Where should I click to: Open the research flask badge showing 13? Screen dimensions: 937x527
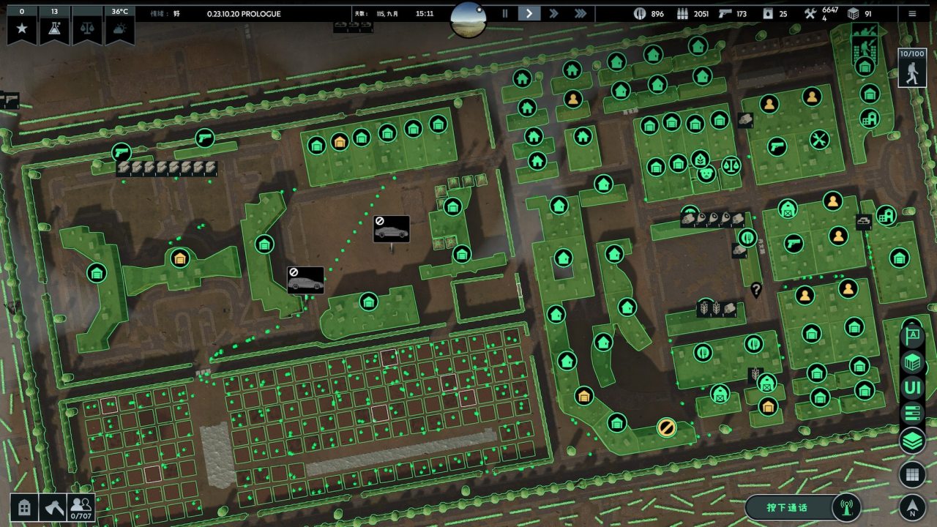point(54,26)
